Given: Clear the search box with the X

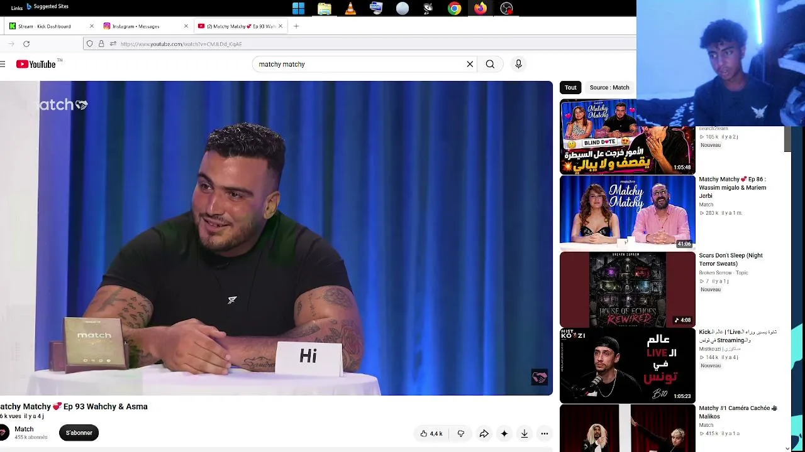Looking at the screenshot, I should (470, 64).
